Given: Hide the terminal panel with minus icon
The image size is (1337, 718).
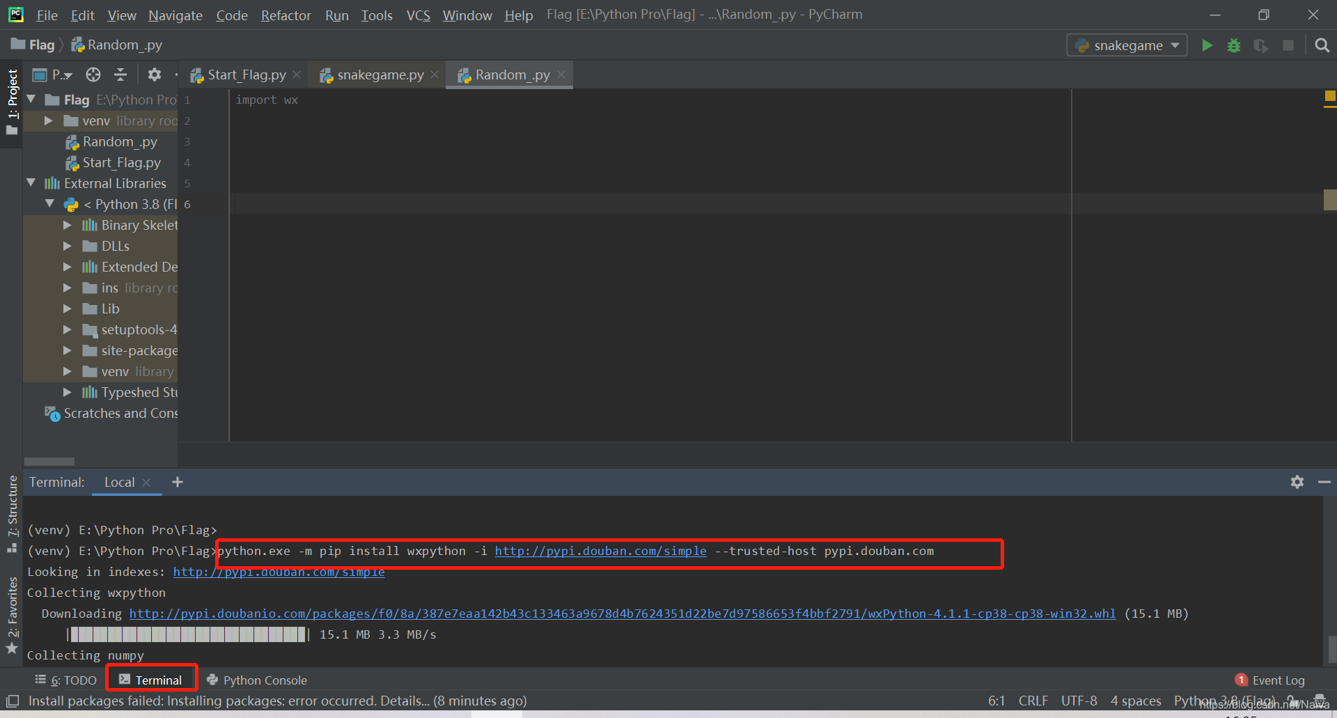Looking at the screenshot, I should (1324, 482).
